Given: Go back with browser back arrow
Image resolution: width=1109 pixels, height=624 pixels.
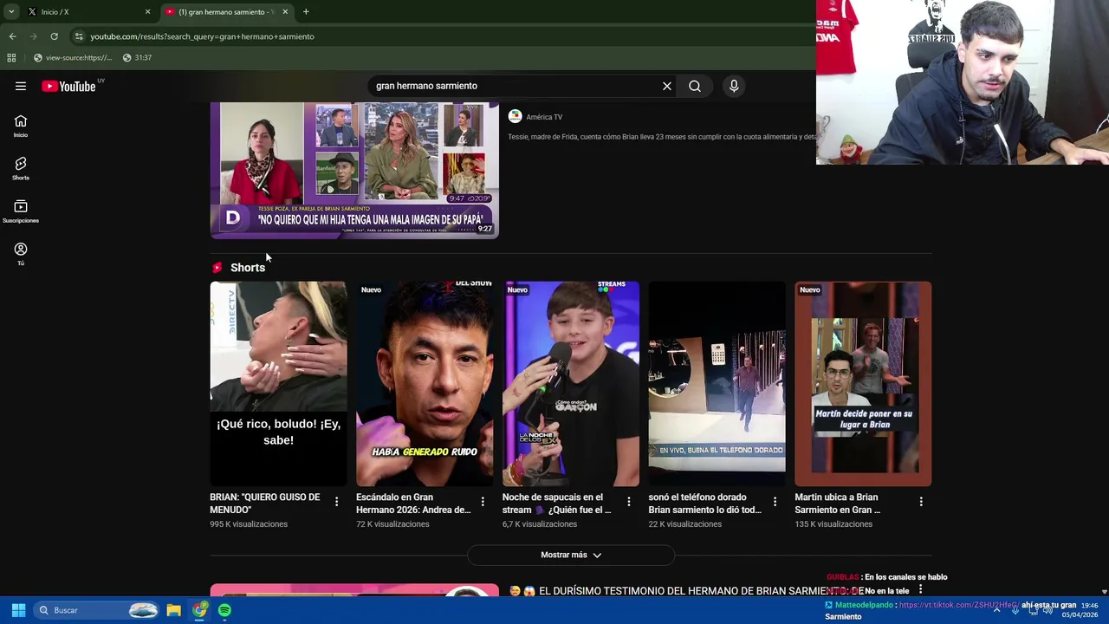Looking at the screenshot, I should [x=12, y=36].
